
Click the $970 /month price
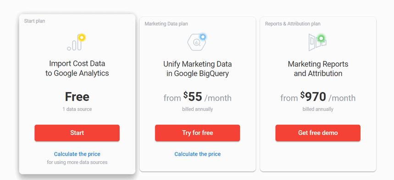pyautogui.click(x=318, y=97)
